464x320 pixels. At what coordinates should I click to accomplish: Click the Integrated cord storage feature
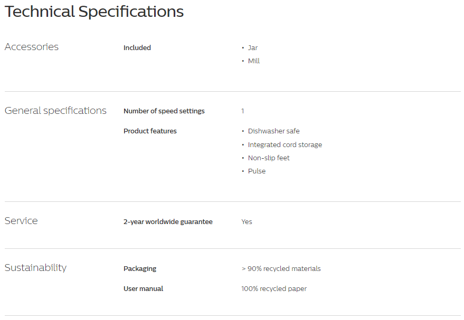coord(285,144)
